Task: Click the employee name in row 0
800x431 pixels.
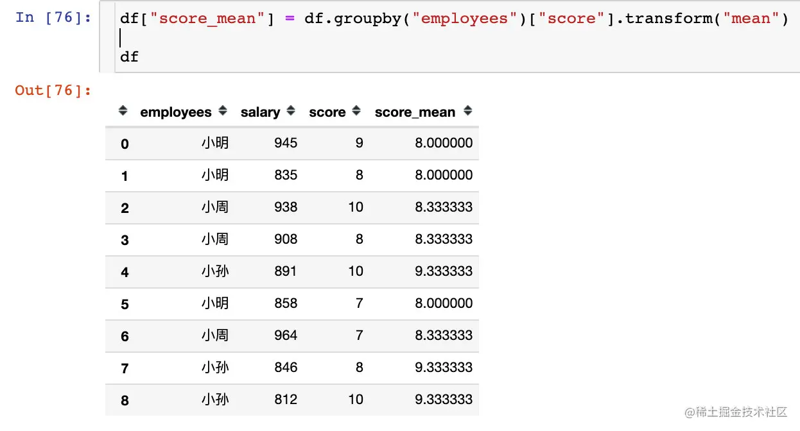Action: (214, 143)
